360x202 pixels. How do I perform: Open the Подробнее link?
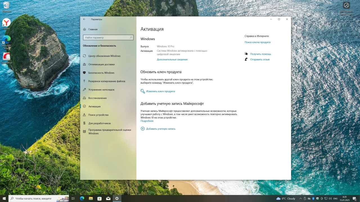tap(147, 121)
